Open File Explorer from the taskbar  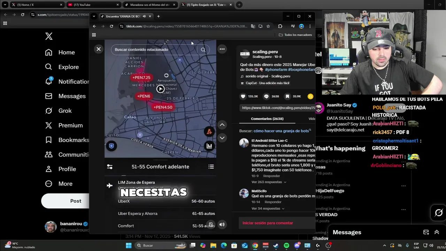[213, 245]
